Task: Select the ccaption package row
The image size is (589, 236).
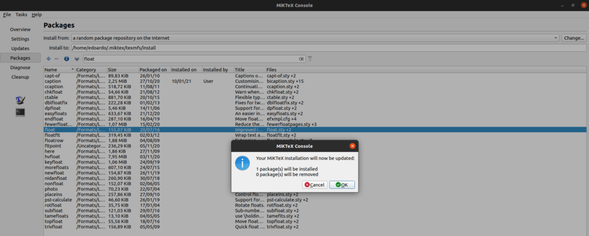Action: tap(315, 86)
